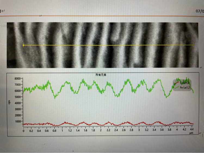Click the 8000 y-axis tick label
The height and width of the screenshot is (153, 204).
18,79
